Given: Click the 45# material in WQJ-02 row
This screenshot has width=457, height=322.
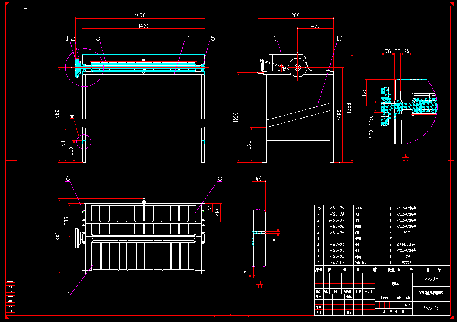Looking at the screenshot, I should tap(406, 256).
